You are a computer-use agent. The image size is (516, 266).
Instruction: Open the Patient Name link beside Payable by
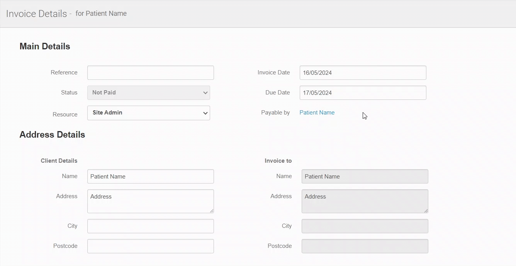(x=317, y=113)
